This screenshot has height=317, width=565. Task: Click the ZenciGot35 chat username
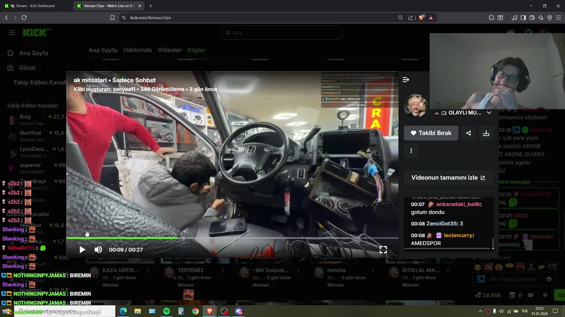442,224
